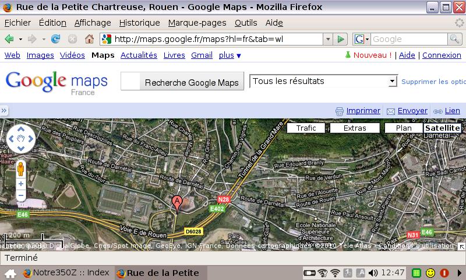Click the green Go arrow next to URL
This screenshot has width=466, height=280.
(341, 39)
